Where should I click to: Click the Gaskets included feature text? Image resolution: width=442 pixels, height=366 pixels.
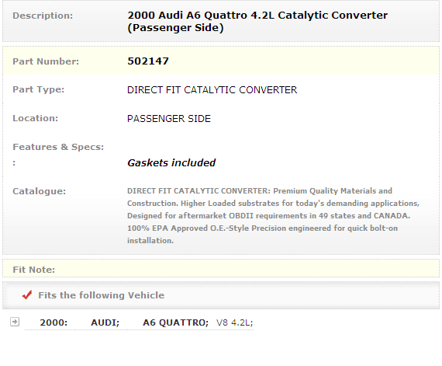[171, 162]
